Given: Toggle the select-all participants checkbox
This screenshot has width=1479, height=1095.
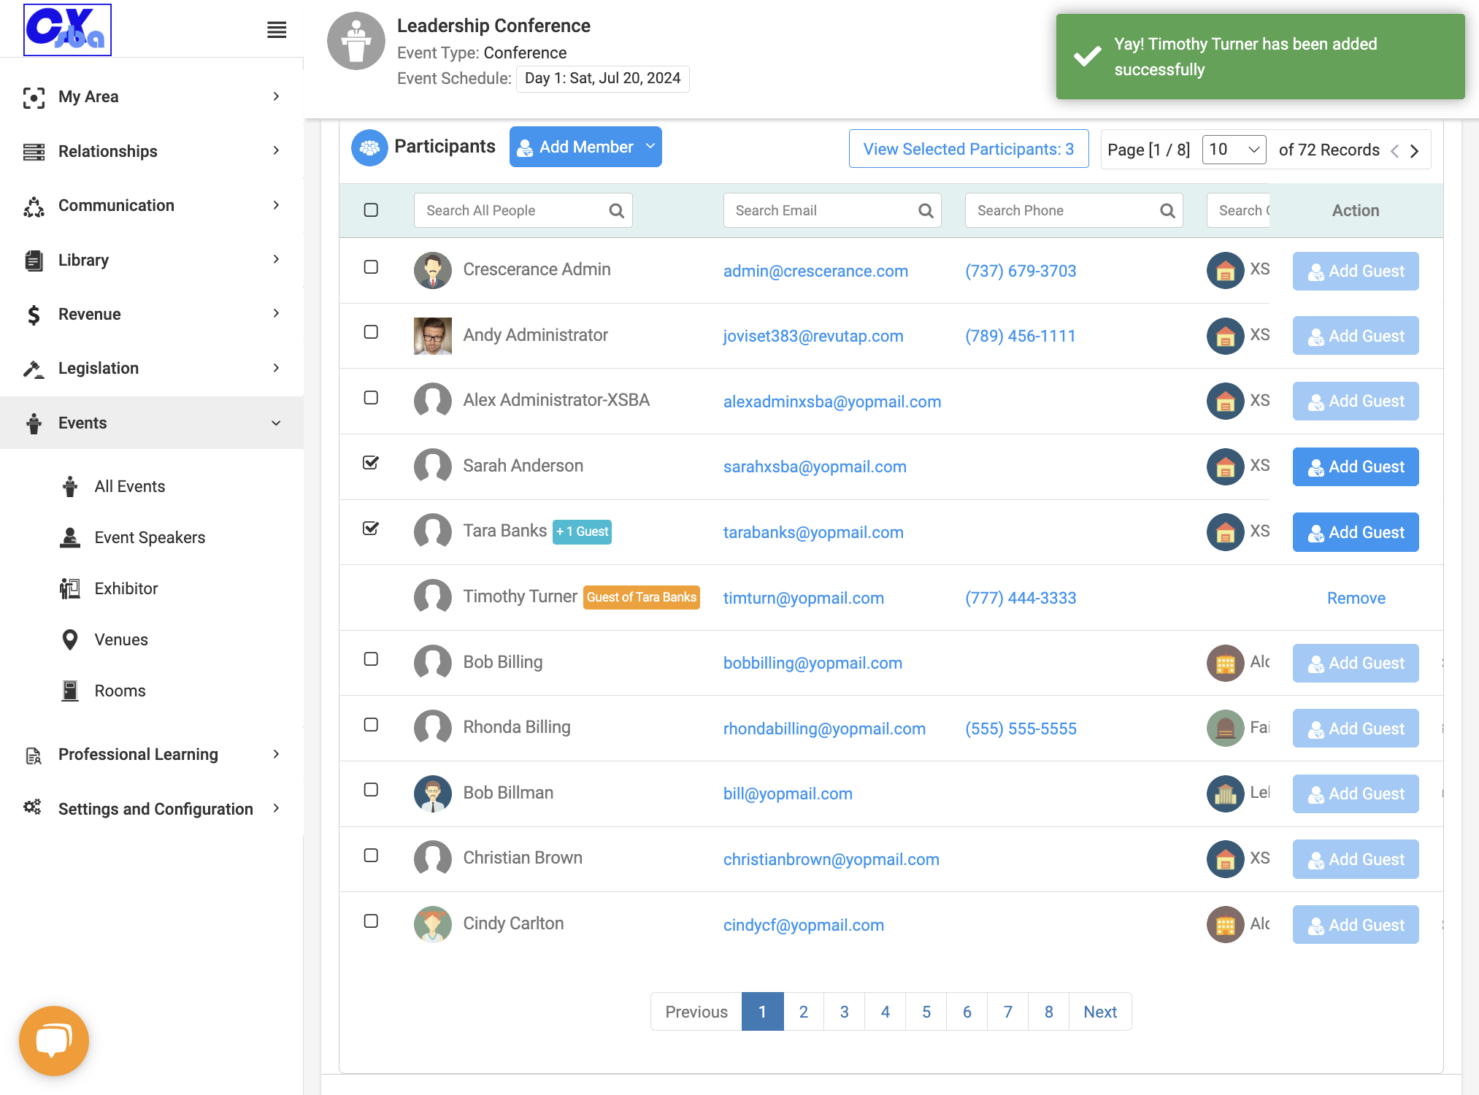Looking at the screenshot, I should coord(371,210).
